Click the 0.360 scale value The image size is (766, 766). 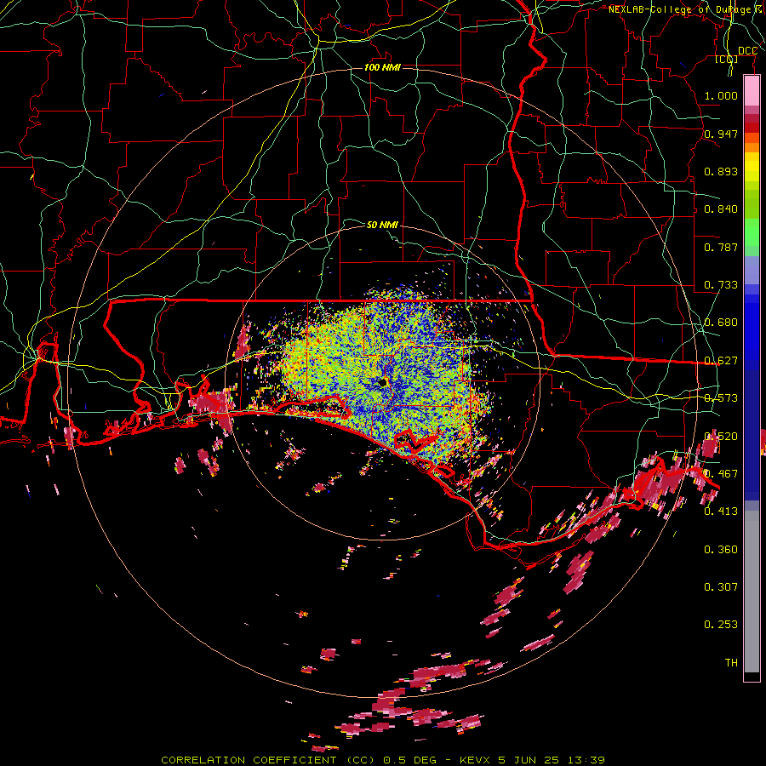(x=721, y=550)
